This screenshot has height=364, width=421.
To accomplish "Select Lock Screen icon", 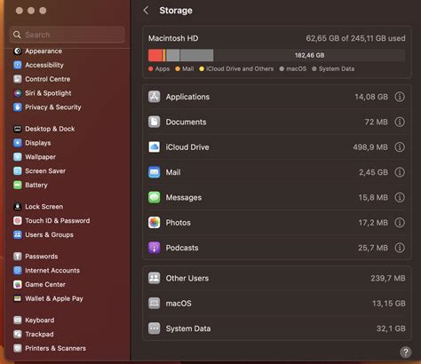I will coord(18,207).
